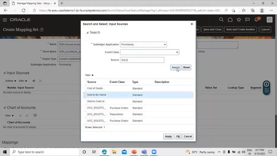Screen dimensions: 277x156
Task: Go to Oracle home icon
Action: point(230,19)
